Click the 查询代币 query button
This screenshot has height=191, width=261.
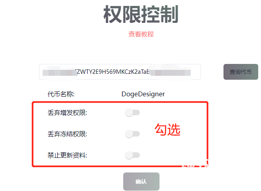point(241,72)
